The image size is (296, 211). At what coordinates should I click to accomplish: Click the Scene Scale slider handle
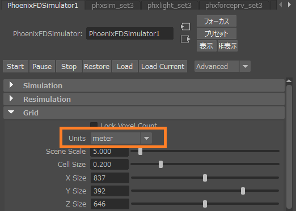point(140,151)
